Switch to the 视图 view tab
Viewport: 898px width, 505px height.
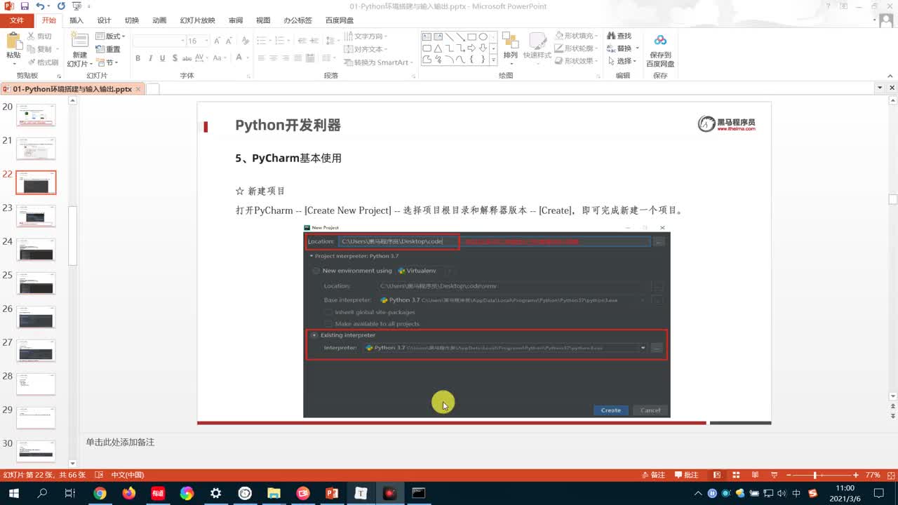pos(263,20)
